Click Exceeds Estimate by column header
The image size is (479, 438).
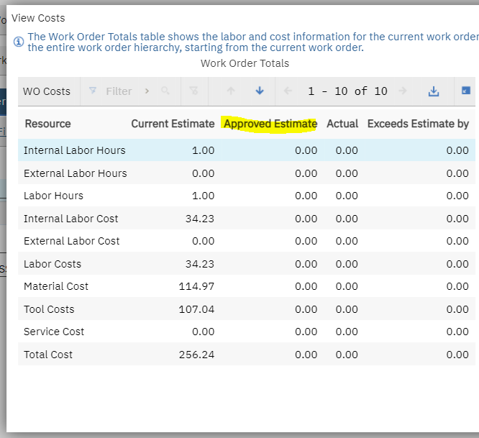[418, 124]
